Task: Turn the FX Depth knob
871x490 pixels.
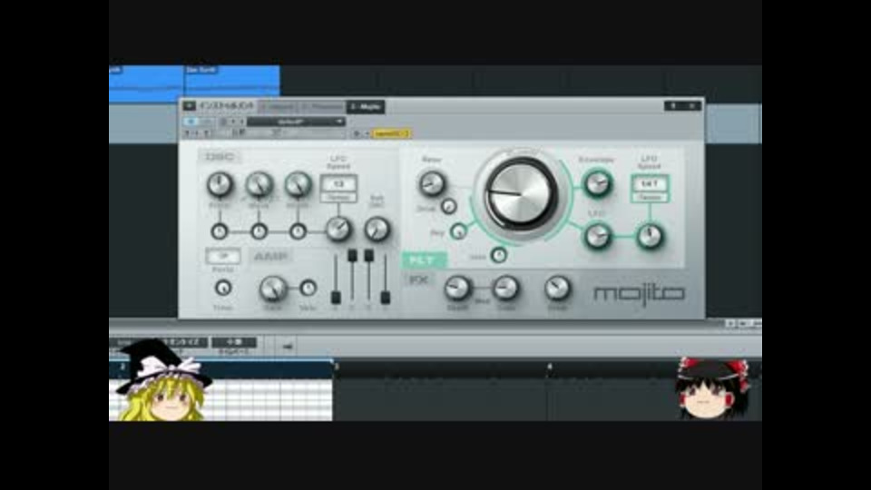Action: pyautogui.click(x=457, y=289)
